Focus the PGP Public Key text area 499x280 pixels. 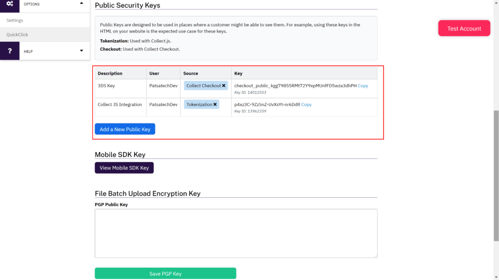(236, 233)
